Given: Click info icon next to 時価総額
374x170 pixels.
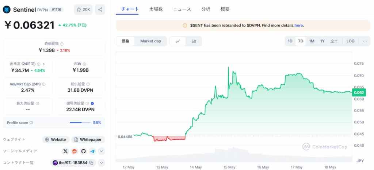Looking at the screenshot, I should pyautogui.click(x=62, y=44).
